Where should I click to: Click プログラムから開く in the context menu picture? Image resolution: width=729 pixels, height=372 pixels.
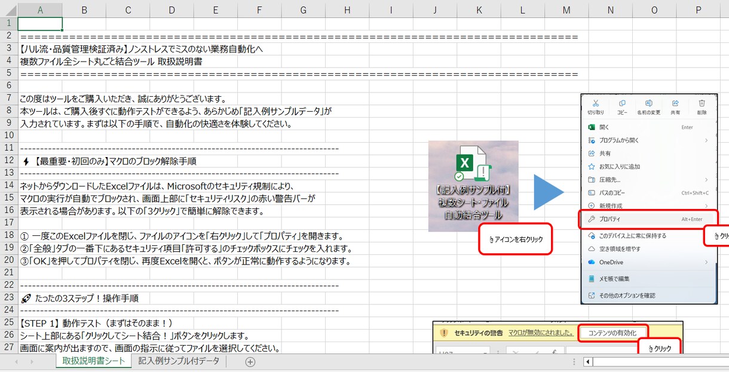649,140
